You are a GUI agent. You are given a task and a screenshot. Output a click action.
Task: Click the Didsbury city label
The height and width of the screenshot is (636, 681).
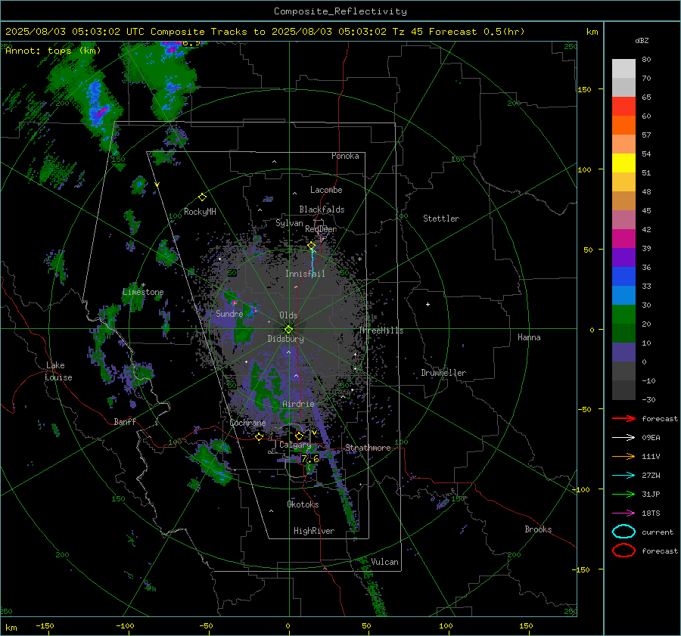[285, 339]
